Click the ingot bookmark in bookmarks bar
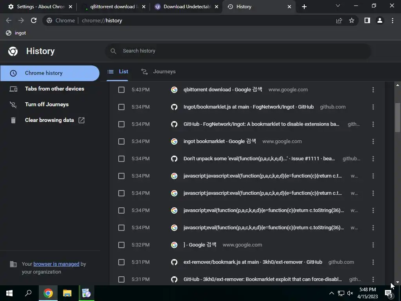Viewport: 401px width, 301px height. (x=16, y=33)
